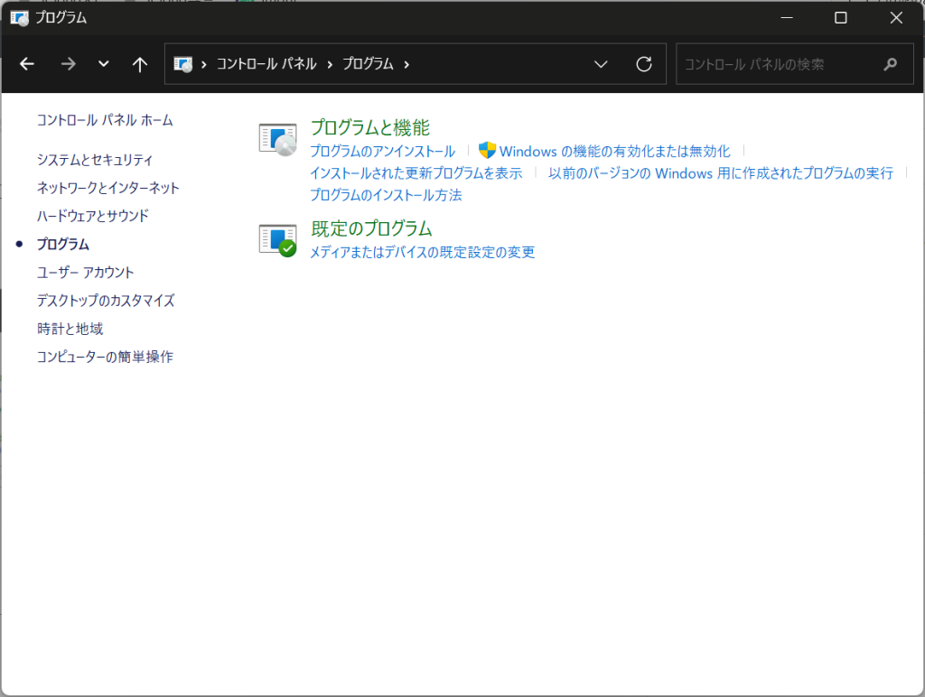925x697 pixels.
Task: Open メディアまたはデバイスの既定設定の変更 link
Action: [x=422, y=252]
